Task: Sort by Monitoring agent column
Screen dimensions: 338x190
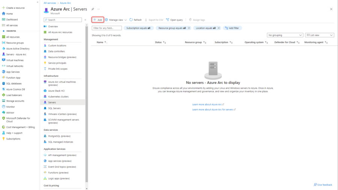Action: tap(316, 42)
